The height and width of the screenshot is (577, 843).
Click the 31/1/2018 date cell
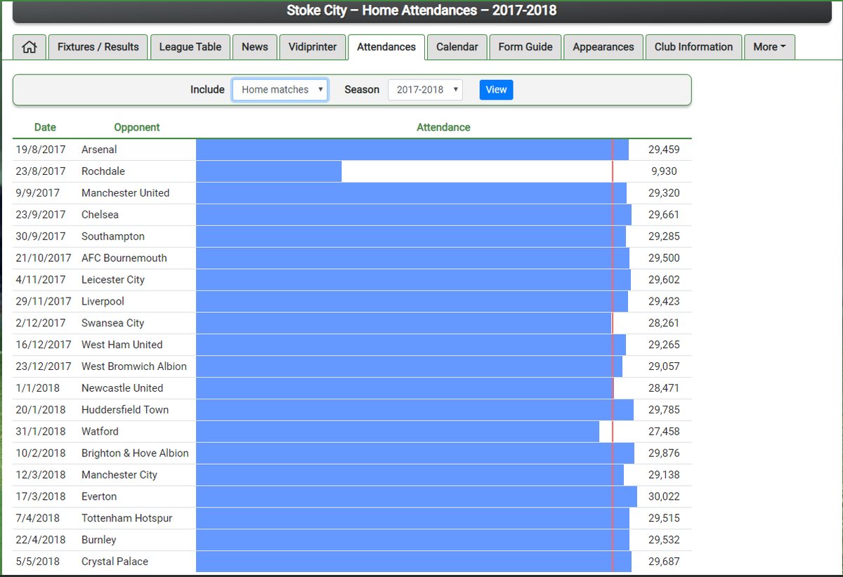pos(41,432)
